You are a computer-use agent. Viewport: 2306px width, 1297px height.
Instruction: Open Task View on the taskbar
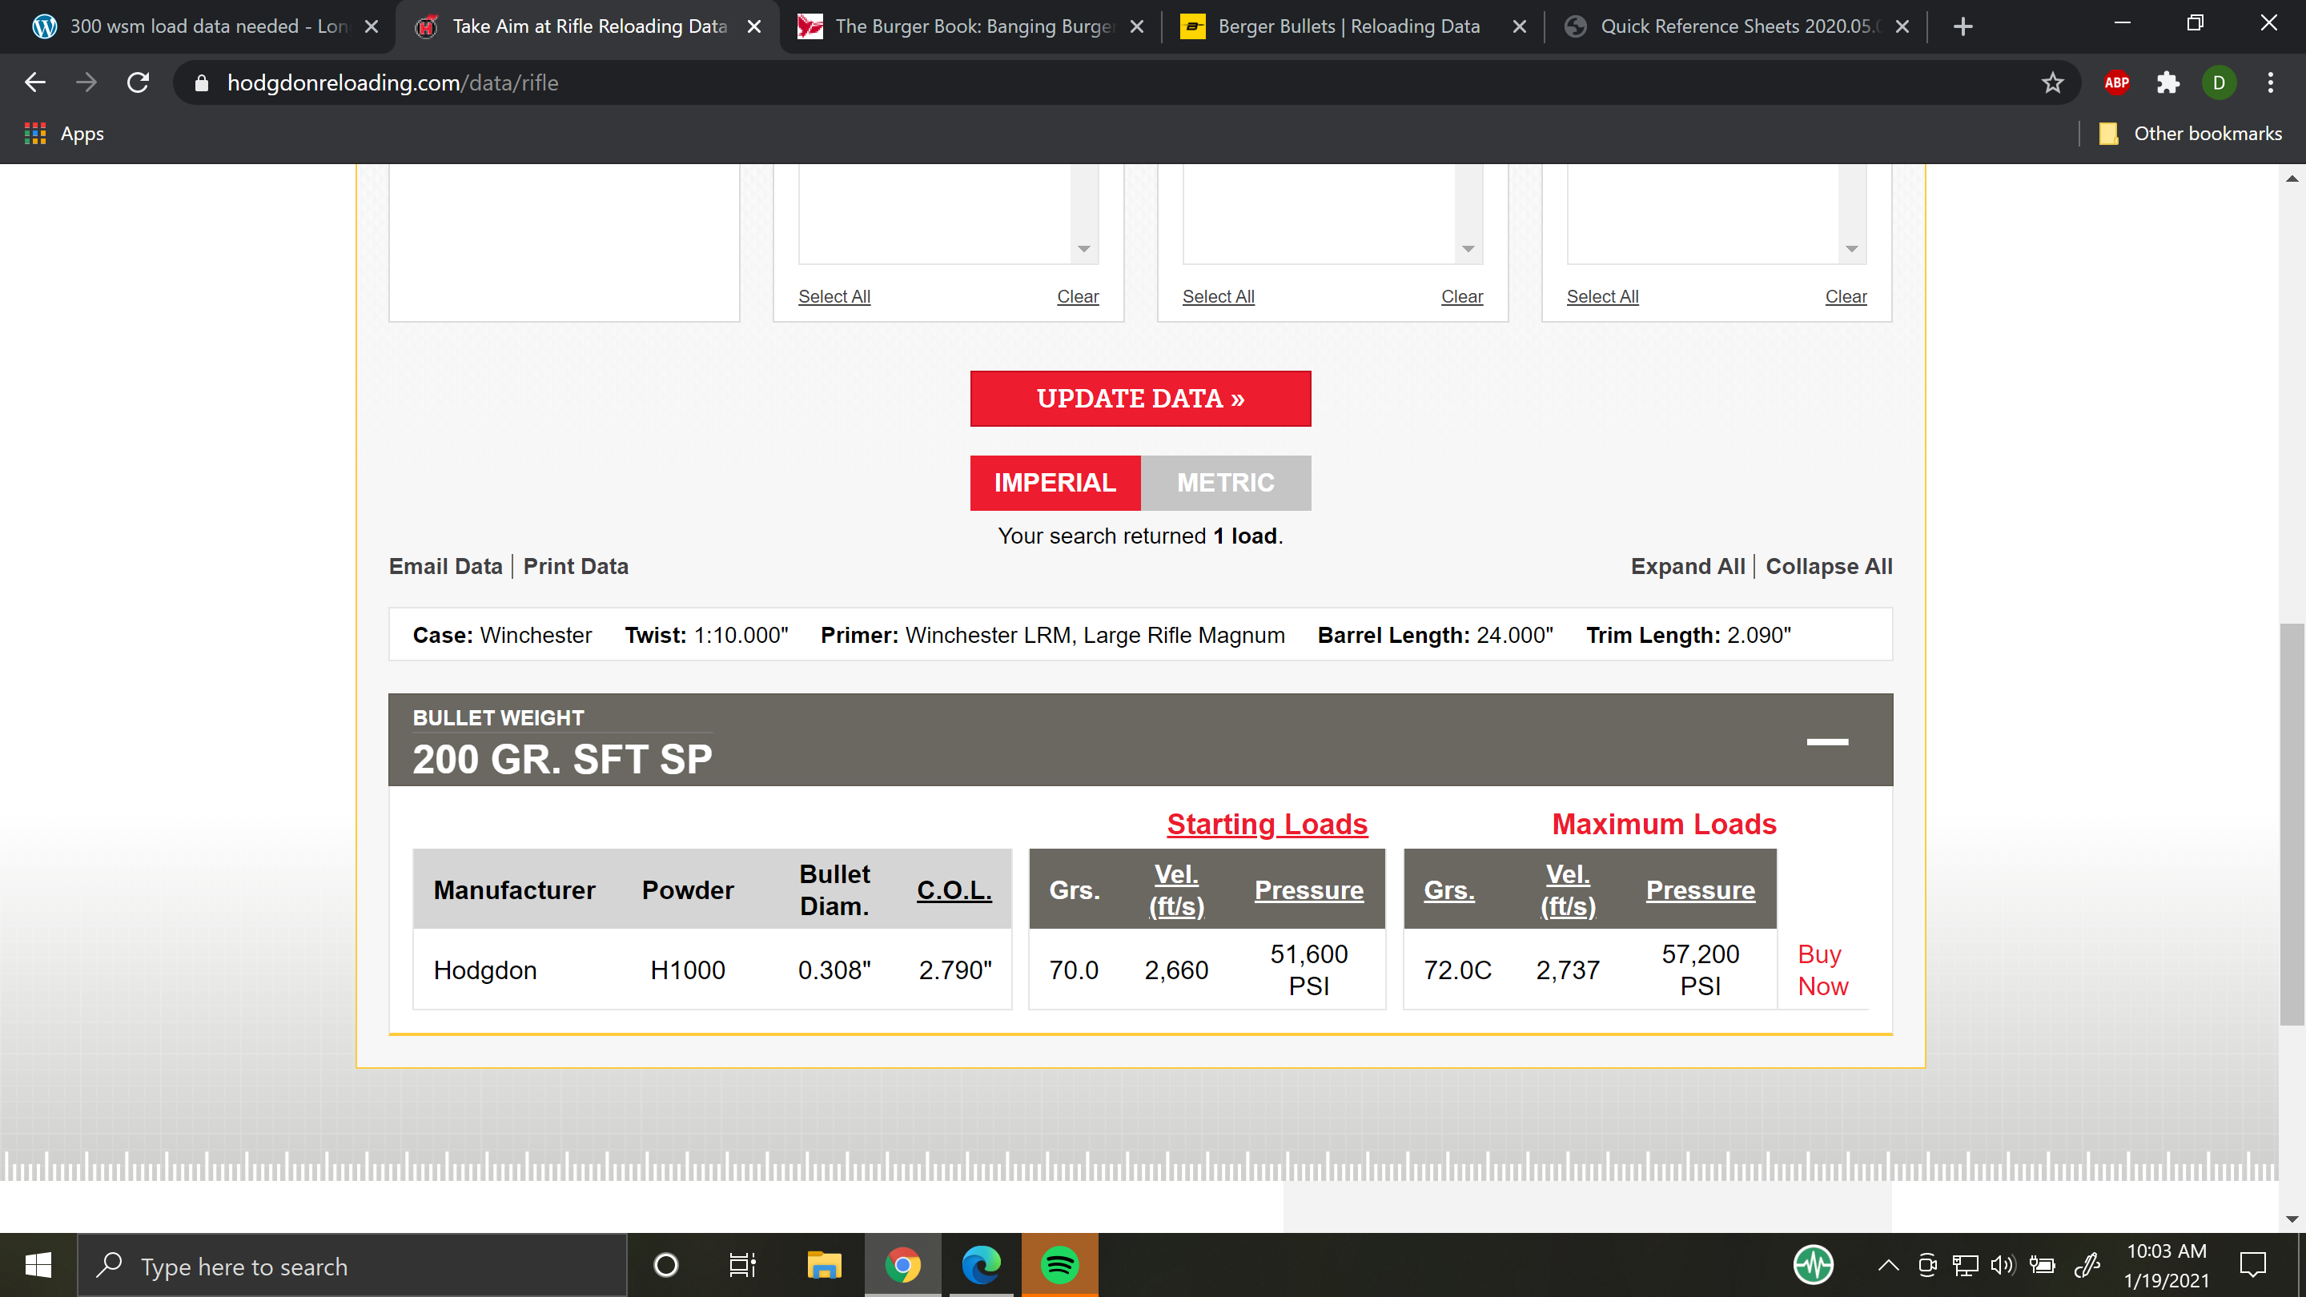(742, 1265)
